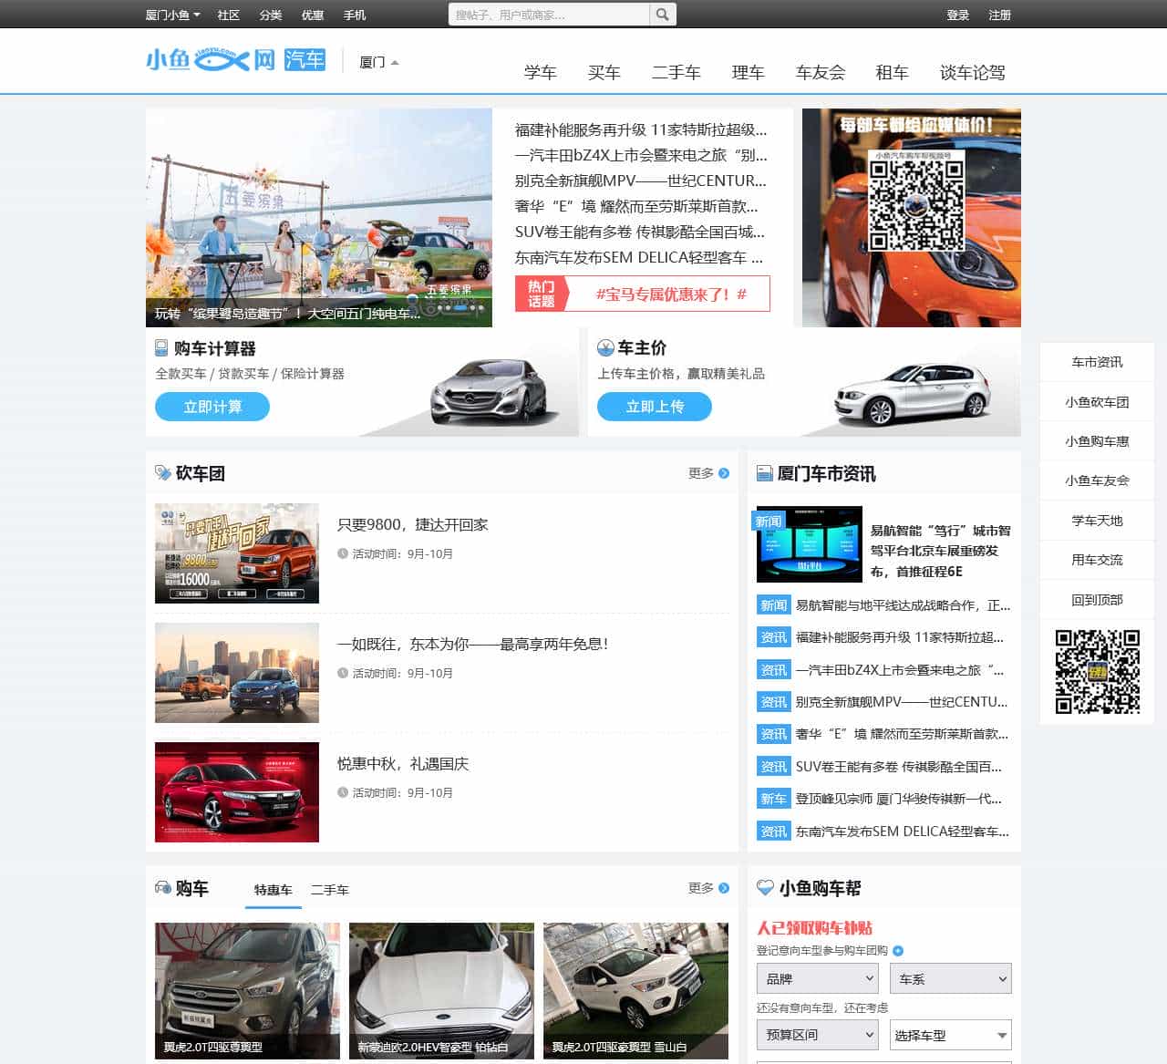
Task: Click the 立即计算 button
Action: click(212, 407)
